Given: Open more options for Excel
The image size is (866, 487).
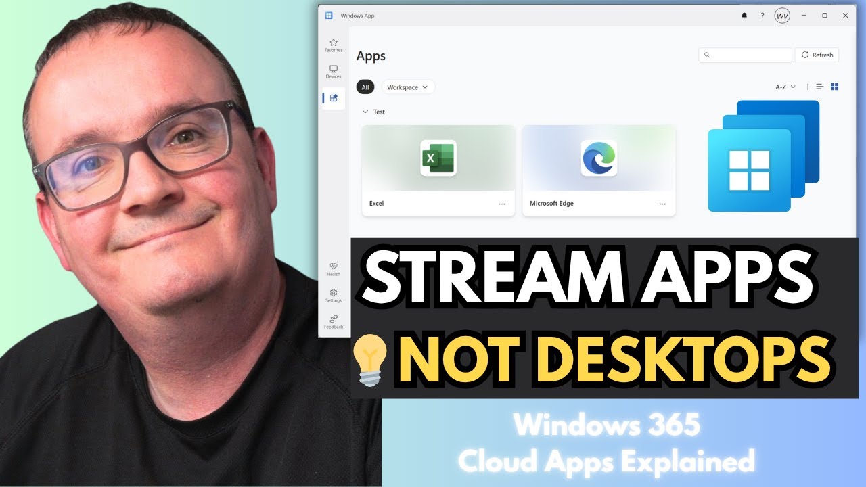Looking at the screenshot, I should pyautogui.click(x=502, y=204).
